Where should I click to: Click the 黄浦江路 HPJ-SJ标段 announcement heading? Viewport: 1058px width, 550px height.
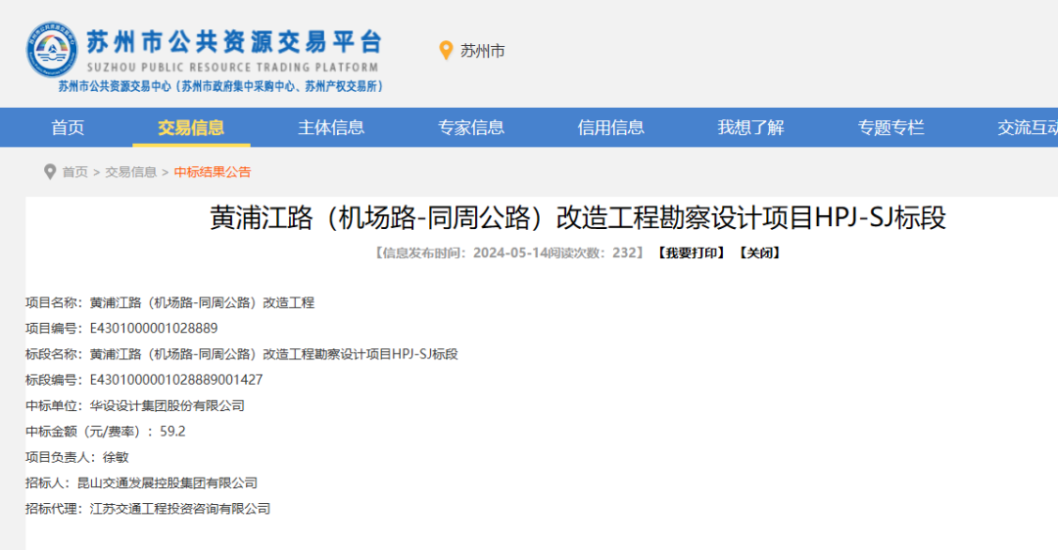tap(578, 217)
